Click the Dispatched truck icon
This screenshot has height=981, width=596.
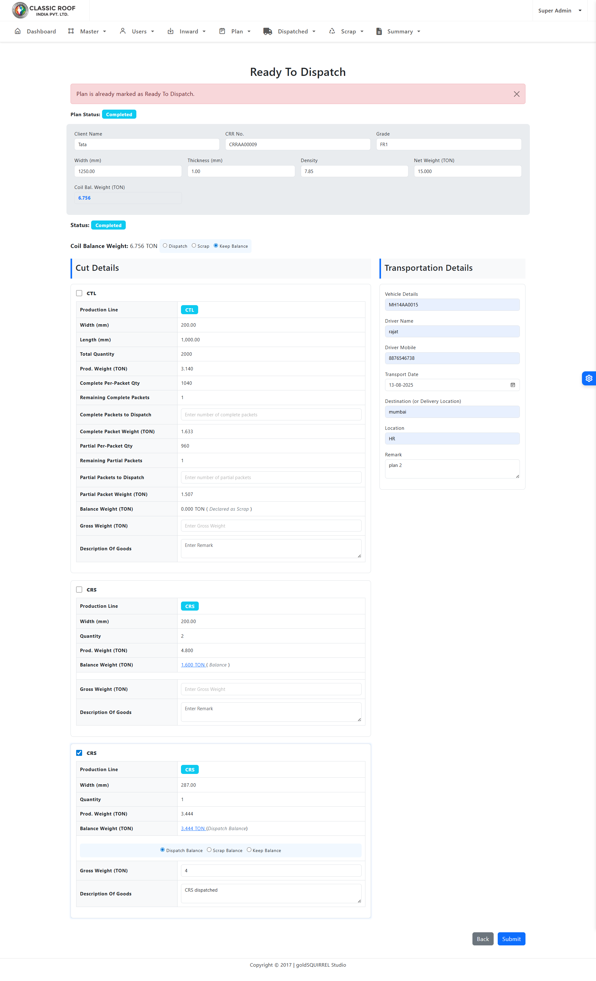[x=268, y=32]
